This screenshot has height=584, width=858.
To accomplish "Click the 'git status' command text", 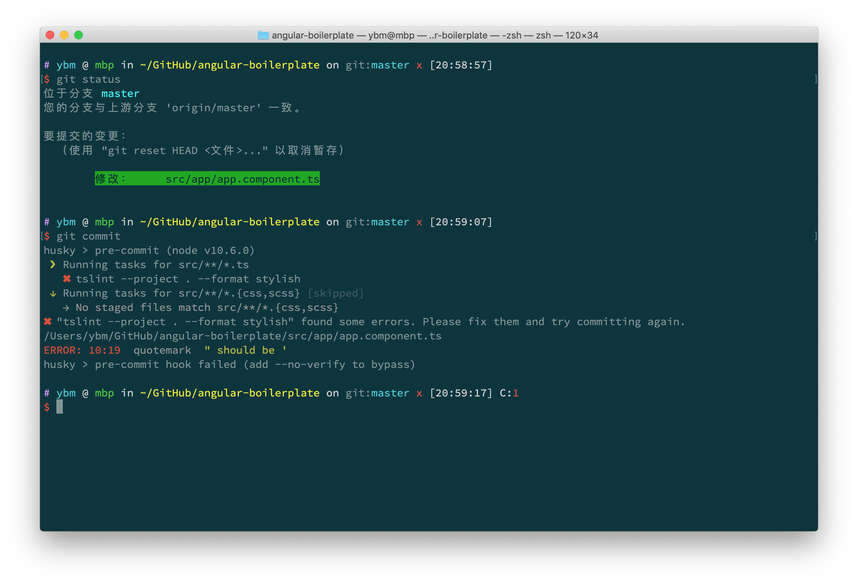I will pyautogui.click(x=88, y=79).
